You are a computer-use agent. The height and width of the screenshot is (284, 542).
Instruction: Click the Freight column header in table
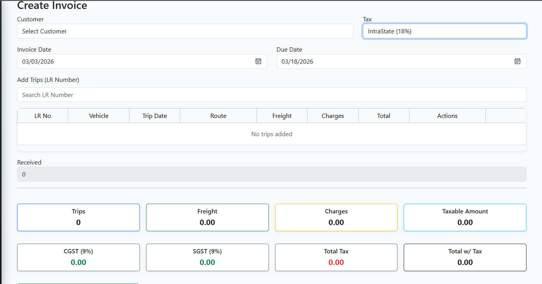tap(282, 116)
